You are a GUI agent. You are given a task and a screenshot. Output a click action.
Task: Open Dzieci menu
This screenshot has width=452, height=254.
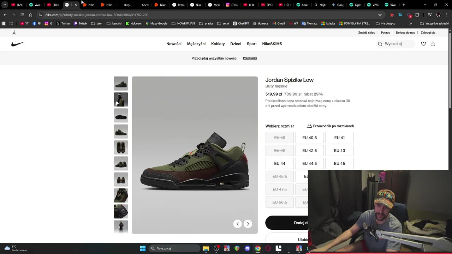pos(236,44)
